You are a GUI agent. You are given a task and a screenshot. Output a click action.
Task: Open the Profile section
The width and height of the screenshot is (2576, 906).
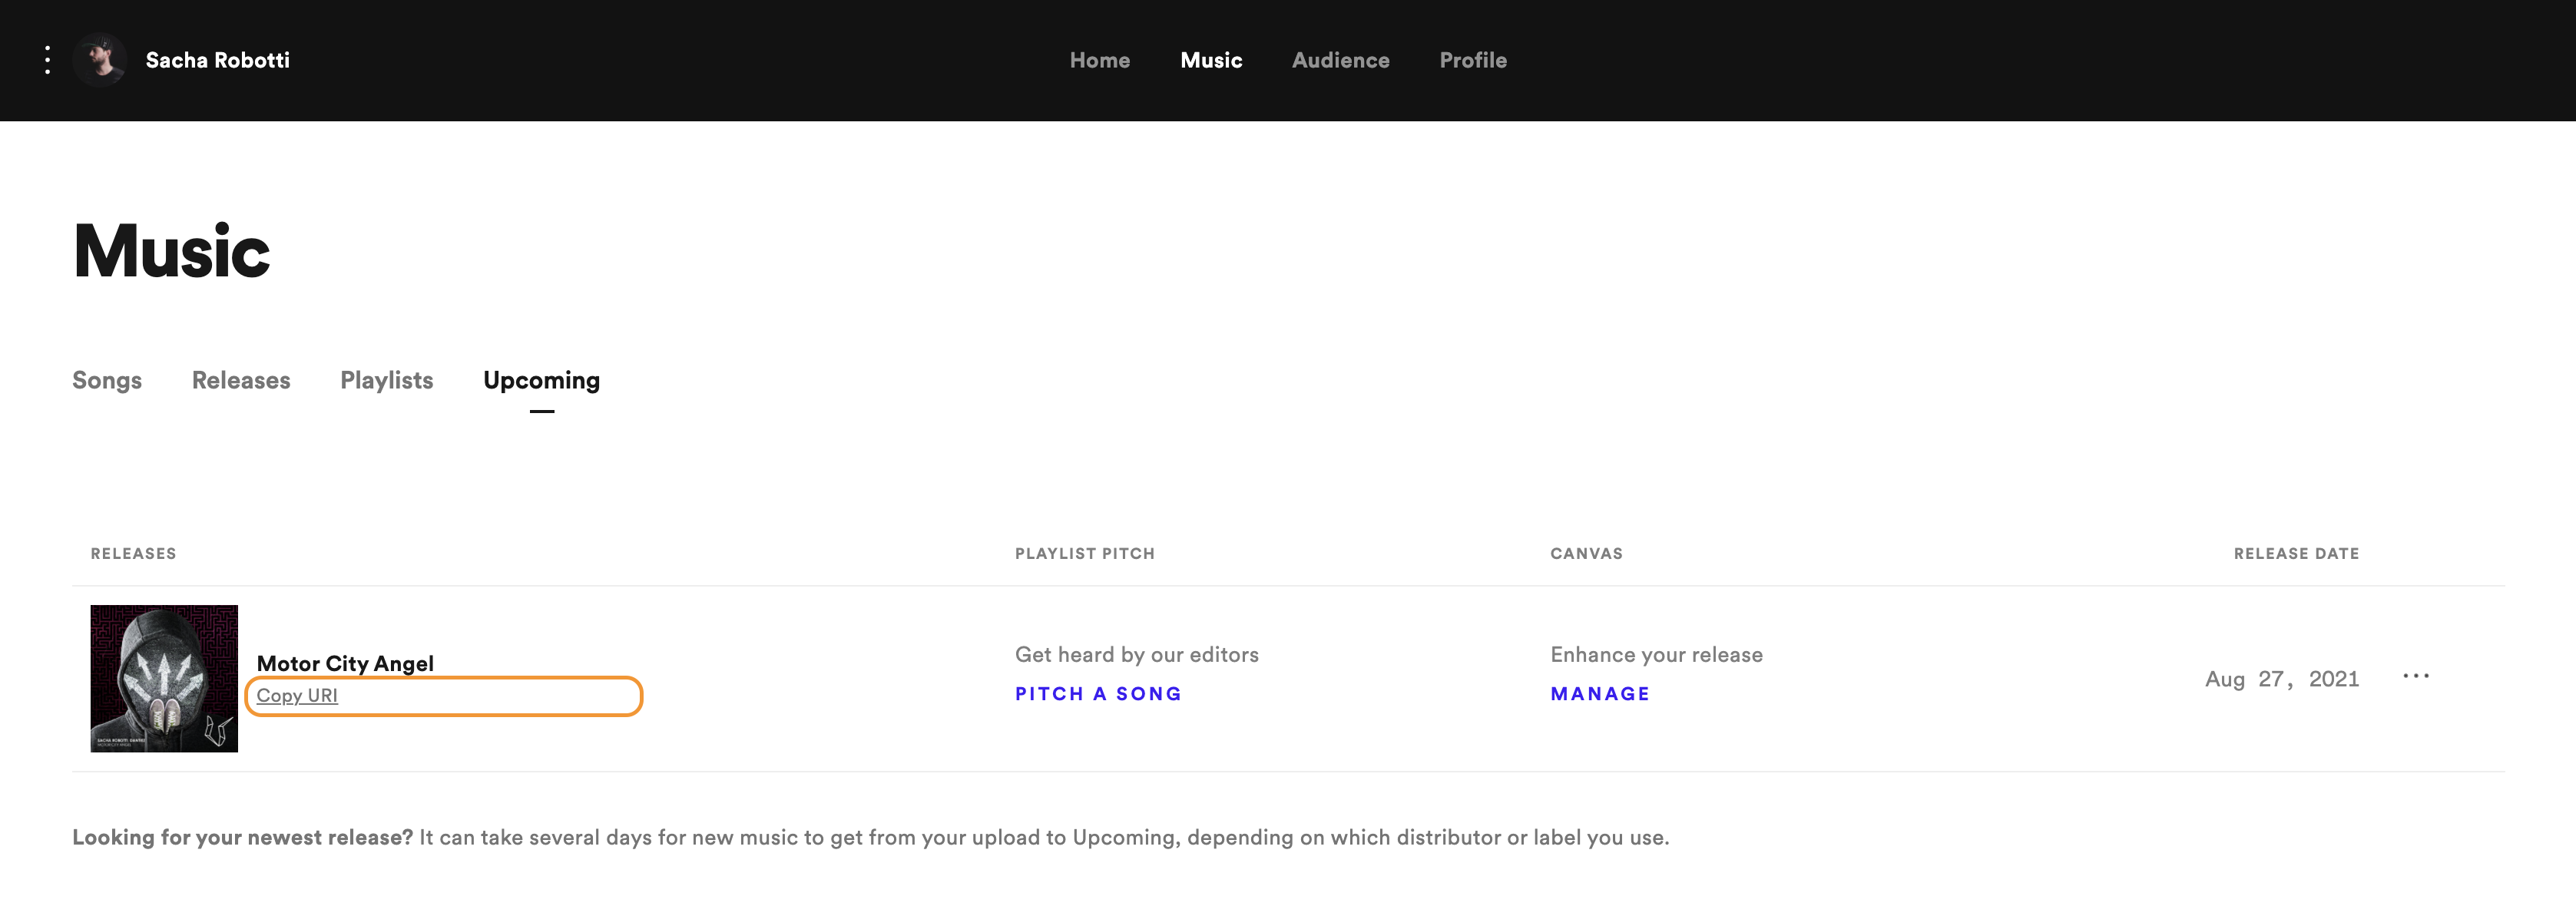[1472, 60]
